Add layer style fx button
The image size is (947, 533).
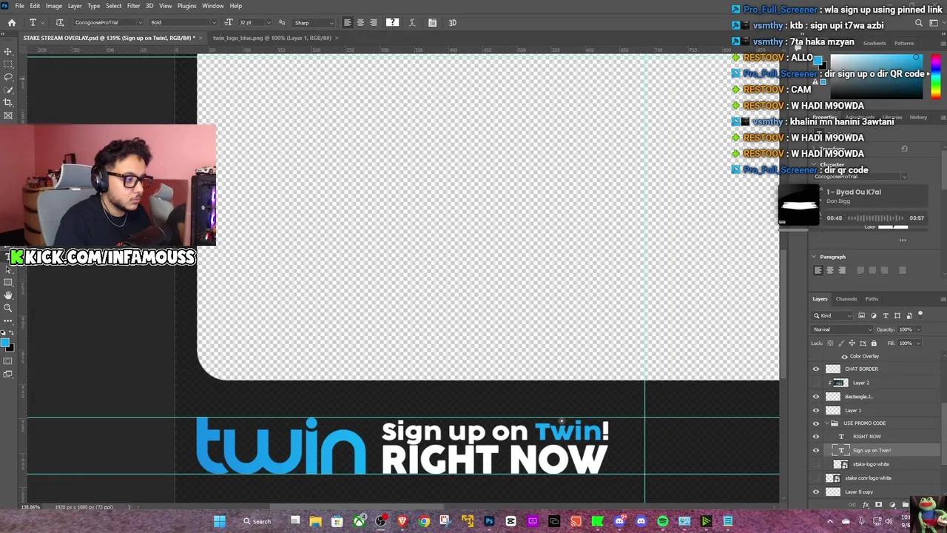[x=866, y=505]
